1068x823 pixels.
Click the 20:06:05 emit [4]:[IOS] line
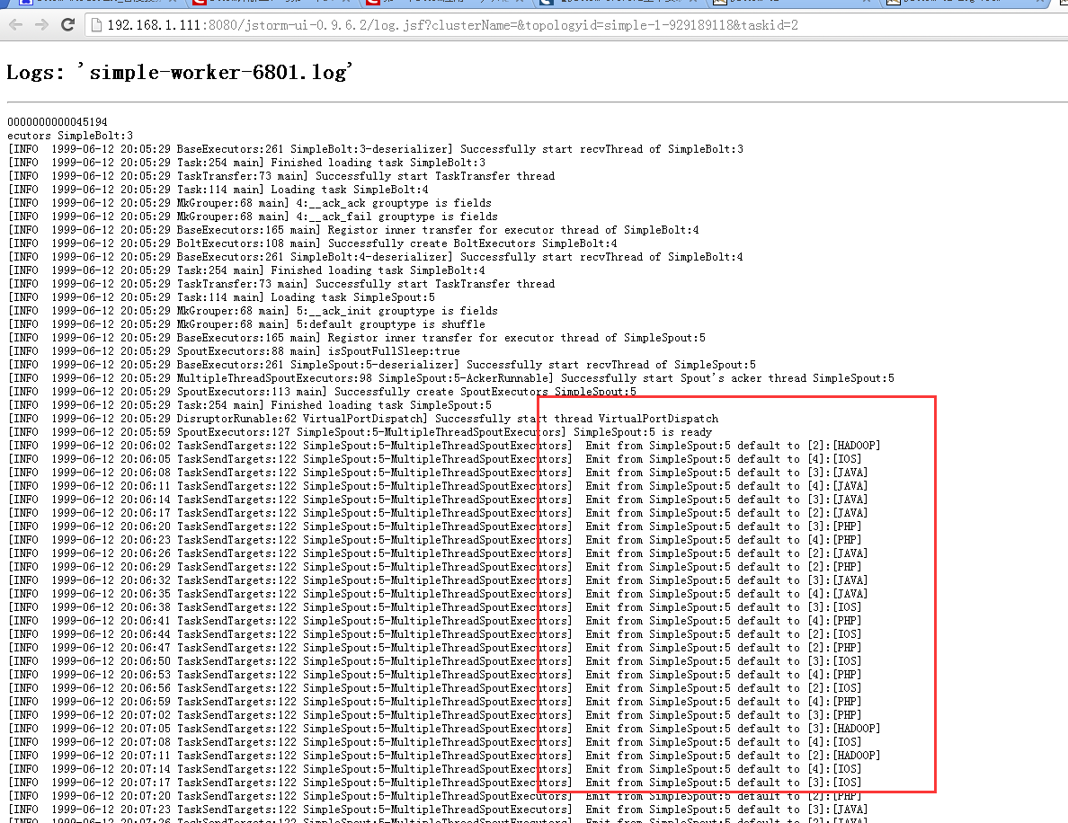pos(434,459)
